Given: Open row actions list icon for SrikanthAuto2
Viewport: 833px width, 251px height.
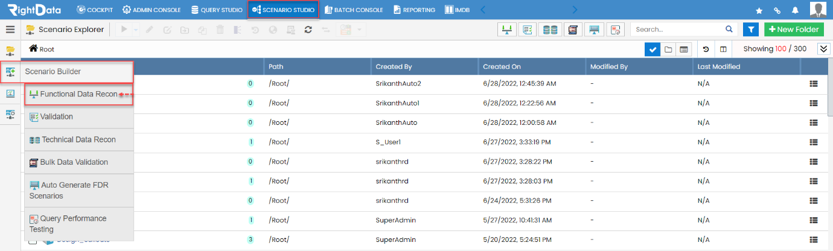Looking at the screenshot, I should tap(814, 83).
